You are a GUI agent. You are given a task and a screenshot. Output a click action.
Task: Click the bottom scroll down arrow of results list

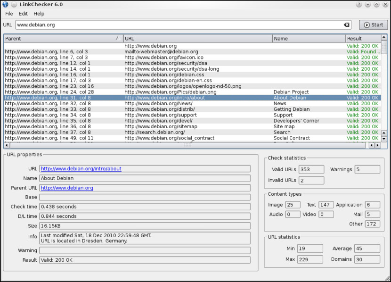pyautogui.click(x=384, y=139)
